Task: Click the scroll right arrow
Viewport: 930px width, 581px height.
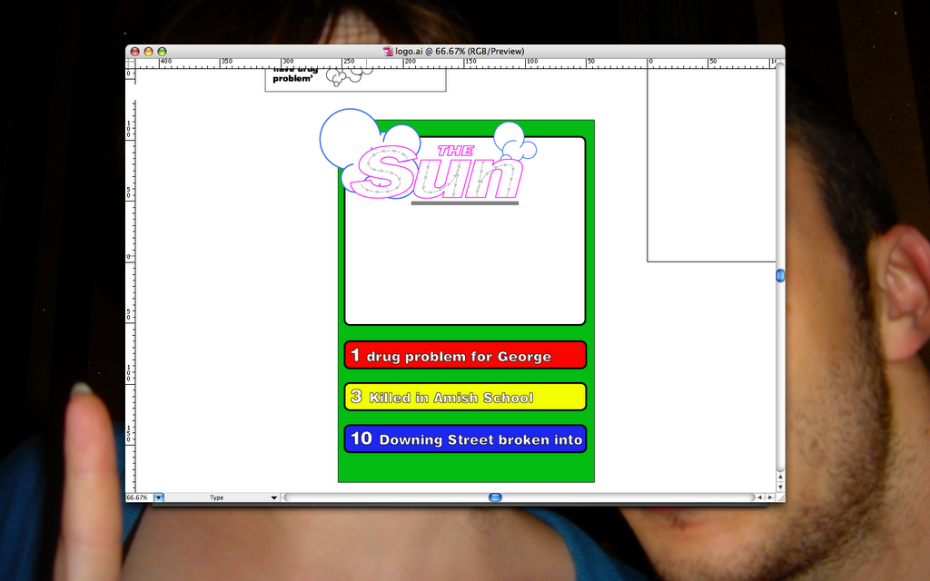Action: (x=770, y=497)
